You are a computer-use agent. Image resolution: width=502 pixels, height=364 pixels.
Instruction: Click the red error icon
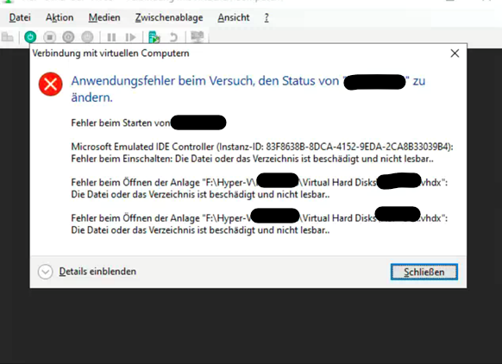coord(51,85)
